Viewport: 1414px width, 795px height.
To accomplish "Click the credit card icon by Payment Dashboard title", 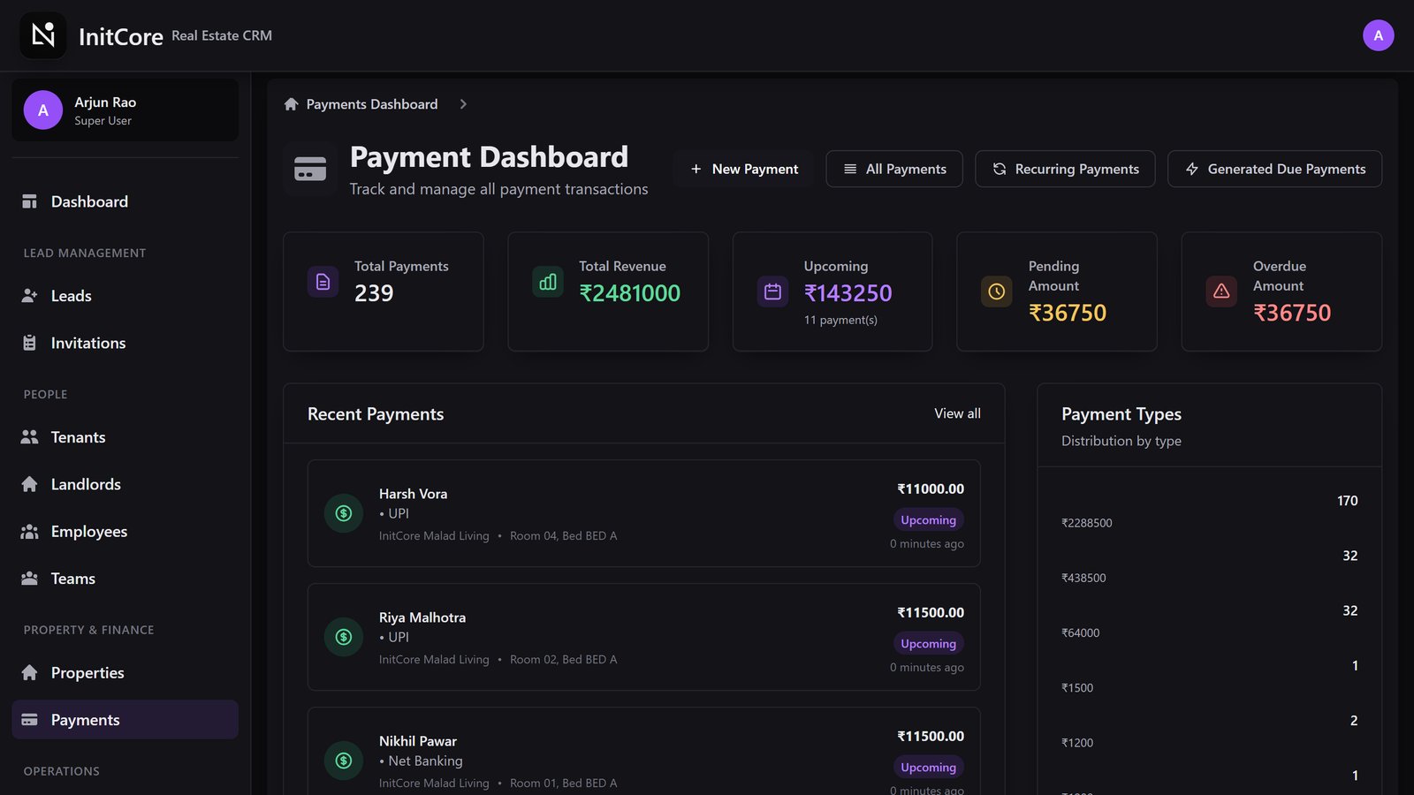I will 310,169.
